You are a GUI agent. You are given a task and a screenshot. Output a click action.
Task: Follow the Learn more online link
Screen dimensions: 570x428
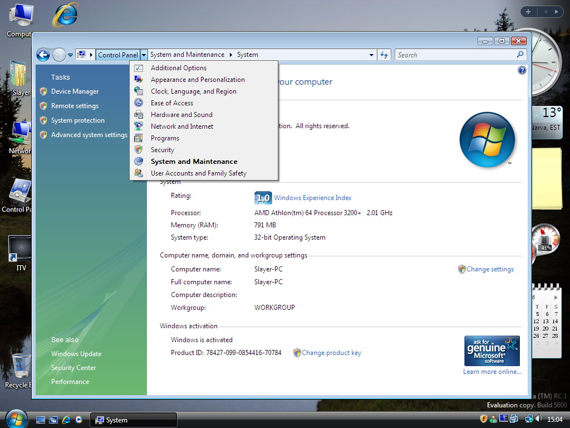point(492,372)
